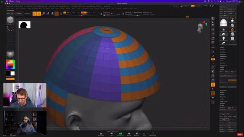The width and height of the screenshot is (244, 137).
Task: Click the orange SwitchColor button
Action: click(10, 79)
